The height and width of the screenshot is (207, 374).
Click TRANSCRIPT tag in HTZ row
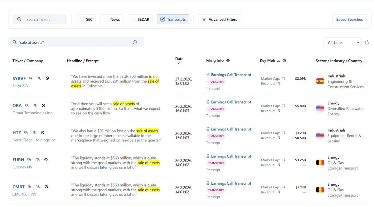coord(216,136)
